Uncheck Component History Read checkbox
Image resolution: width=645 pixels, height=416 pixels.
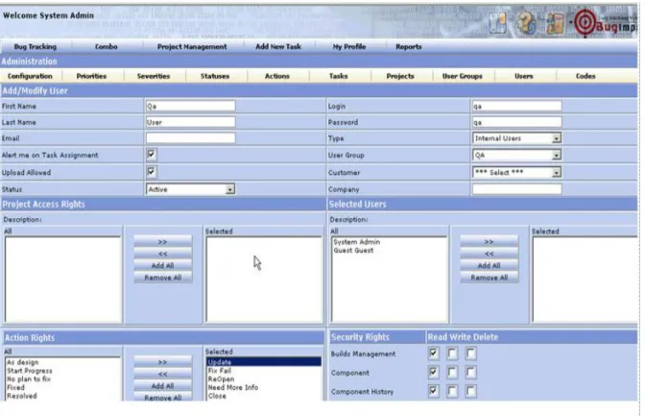click(433, 391)
